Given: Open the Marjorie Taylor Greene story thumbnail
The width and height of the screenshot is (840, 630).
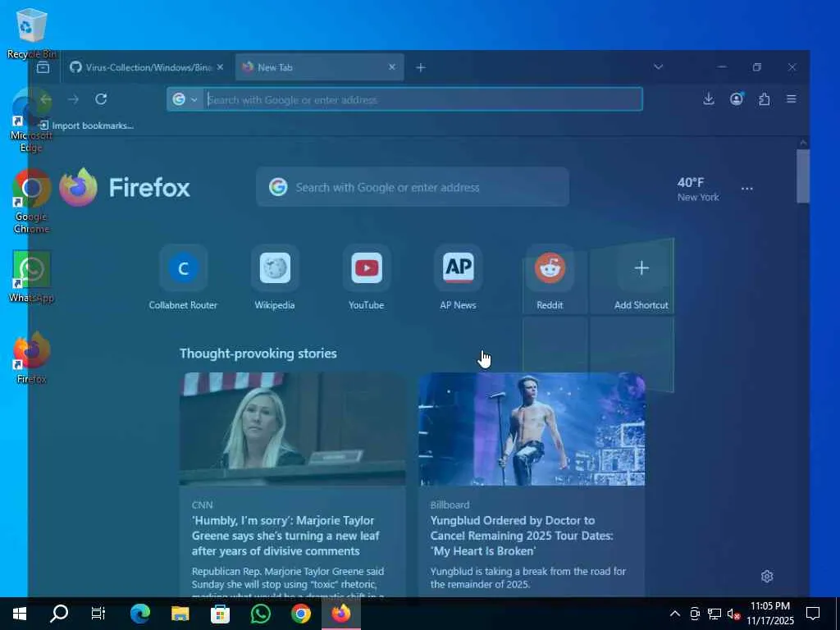Looking at the screenshot, I should click(x=293, y=429).
